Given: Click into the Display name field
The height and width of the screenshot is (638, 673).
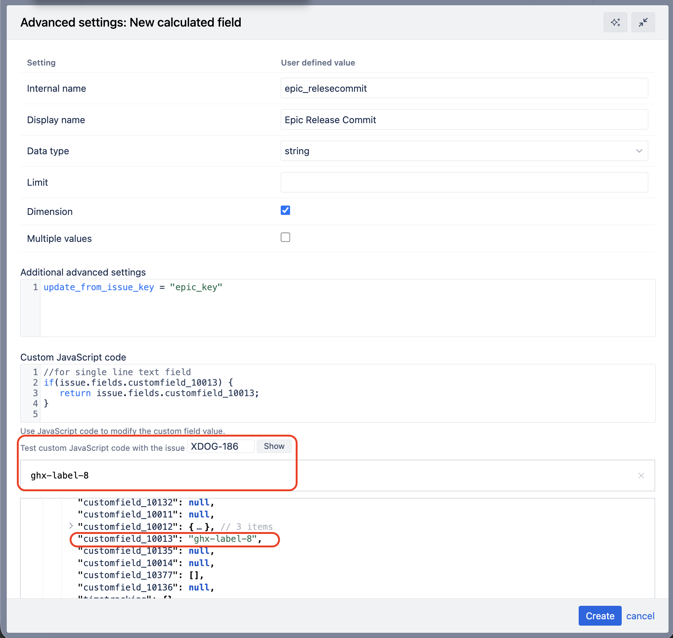Looking at the screenshot, I should click(464, 120).
